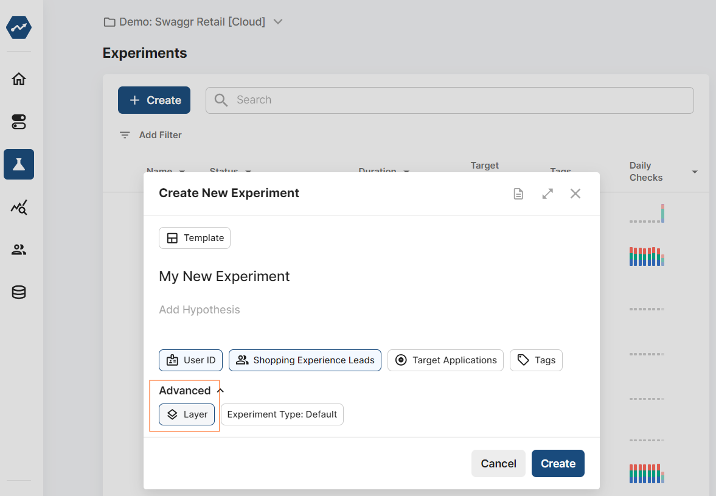Toggle the Shopping Experience Leads option

pyautogui.click(x=305, y=360)
